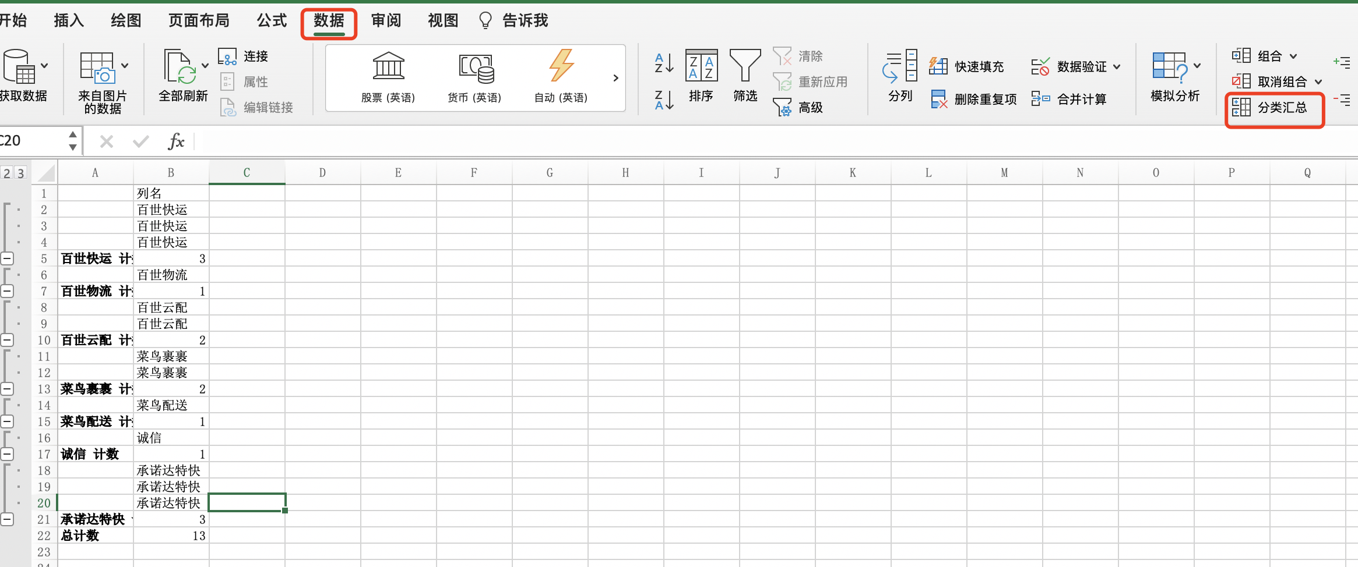Open 模拟分析 what-if analysis
Screen dimensions: 1358x567
(x=1174, y=76)
